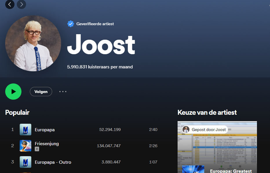Select the Europapa track title

pyautogui.click(x=45, y=130)
